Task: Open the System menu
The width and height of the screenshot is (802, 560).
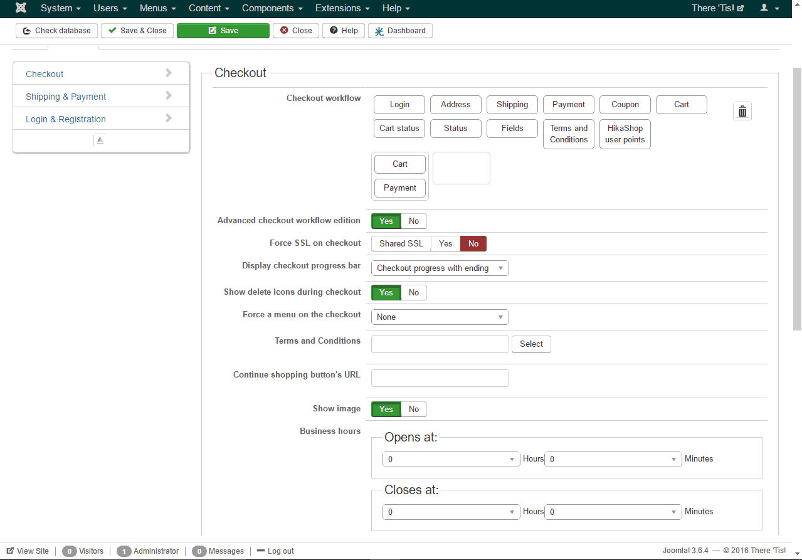Action: (61, 8)
